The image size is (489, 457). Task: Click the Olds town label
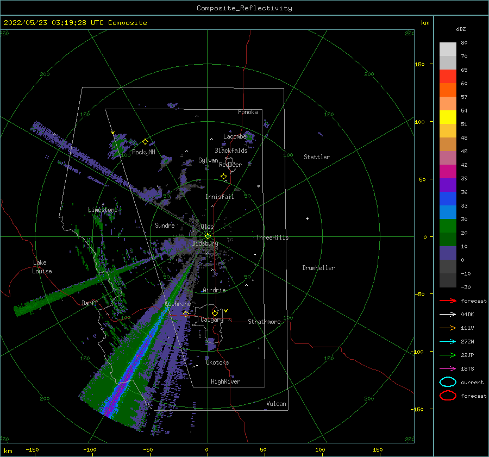pyautogui.click(x=207, y=227)
